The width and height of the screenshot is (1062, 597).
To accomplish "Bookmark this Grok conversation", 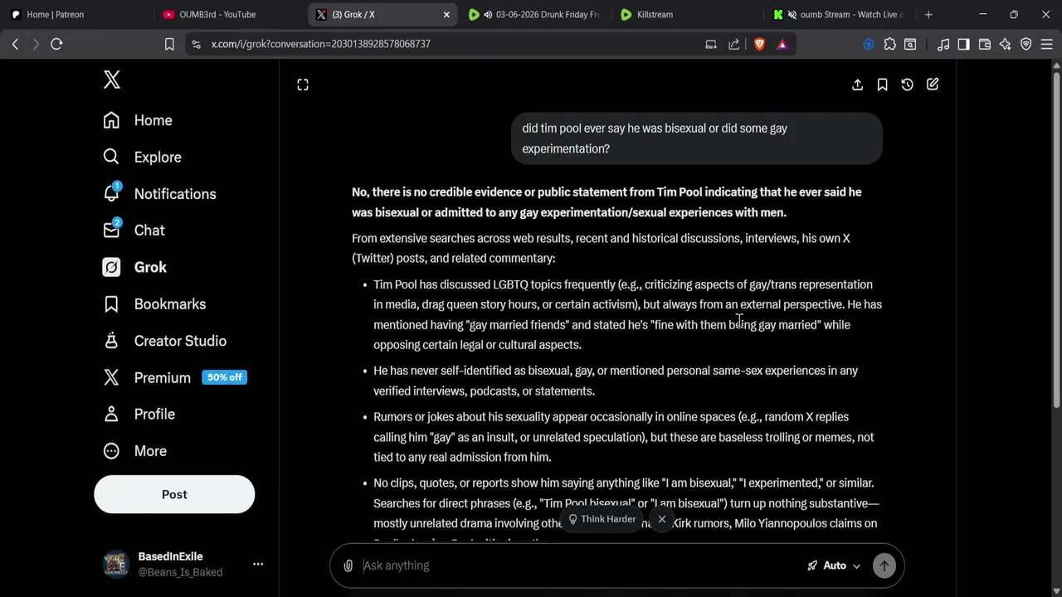I will pyautogui.click(x=883, y=85).
